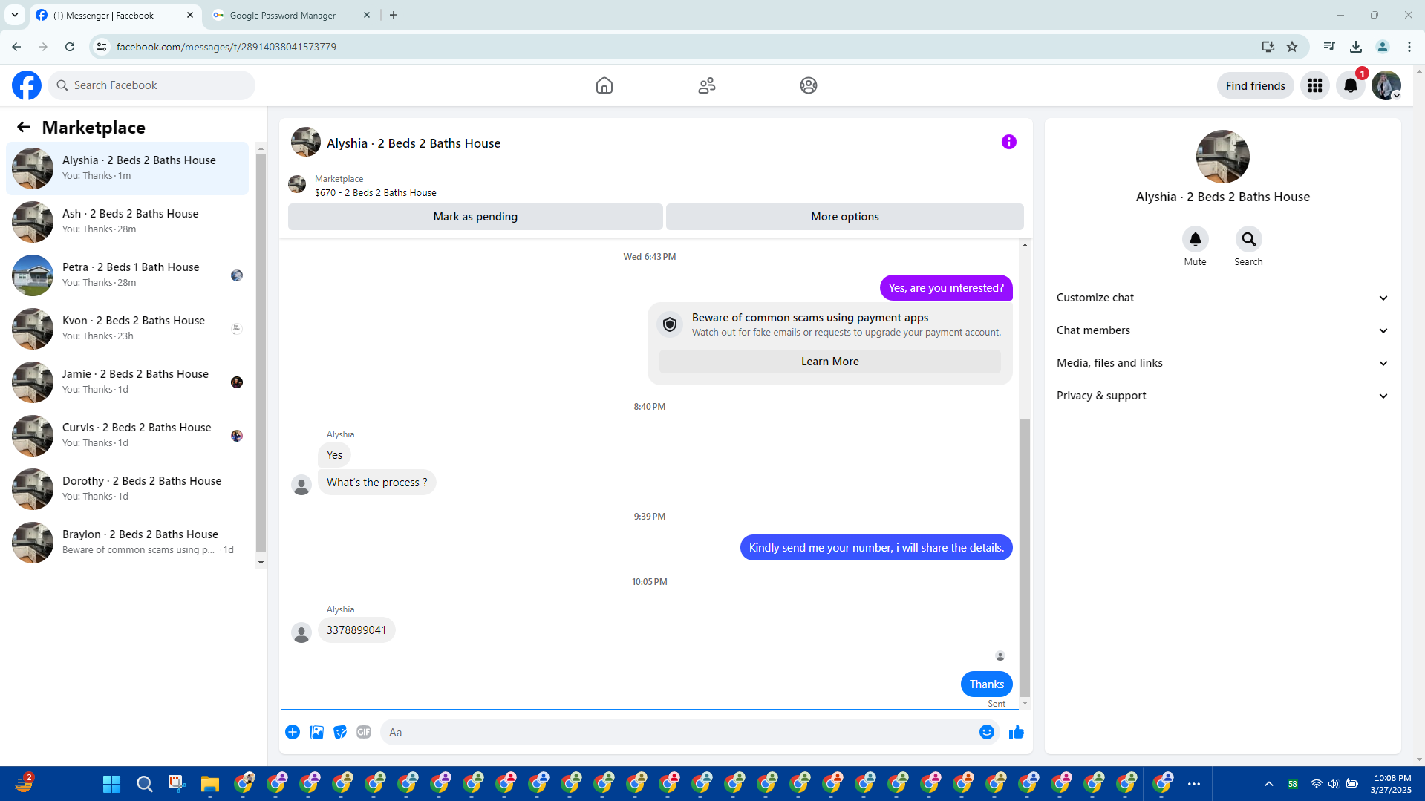Open the Chrome three-dot menu
Viewport: 1425px width, 801px height.
[1409, 47]
